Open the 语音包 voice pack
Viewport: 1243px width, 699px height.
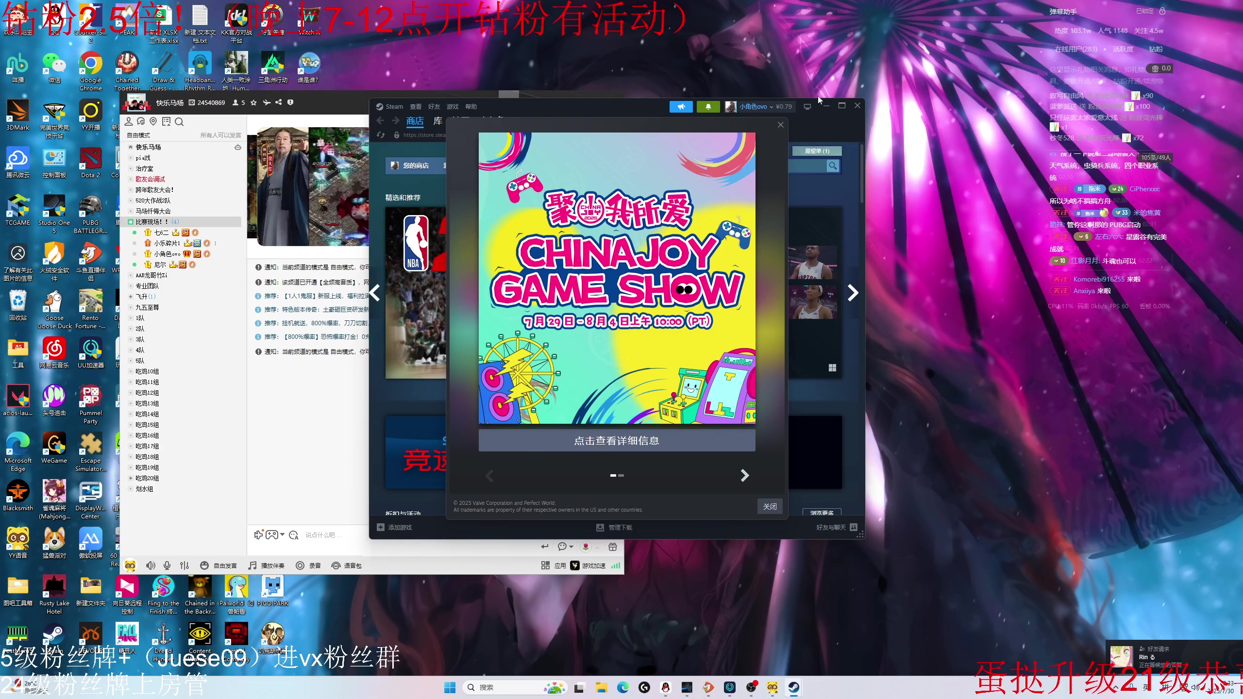pyautogui.click(x=346, y=566)
